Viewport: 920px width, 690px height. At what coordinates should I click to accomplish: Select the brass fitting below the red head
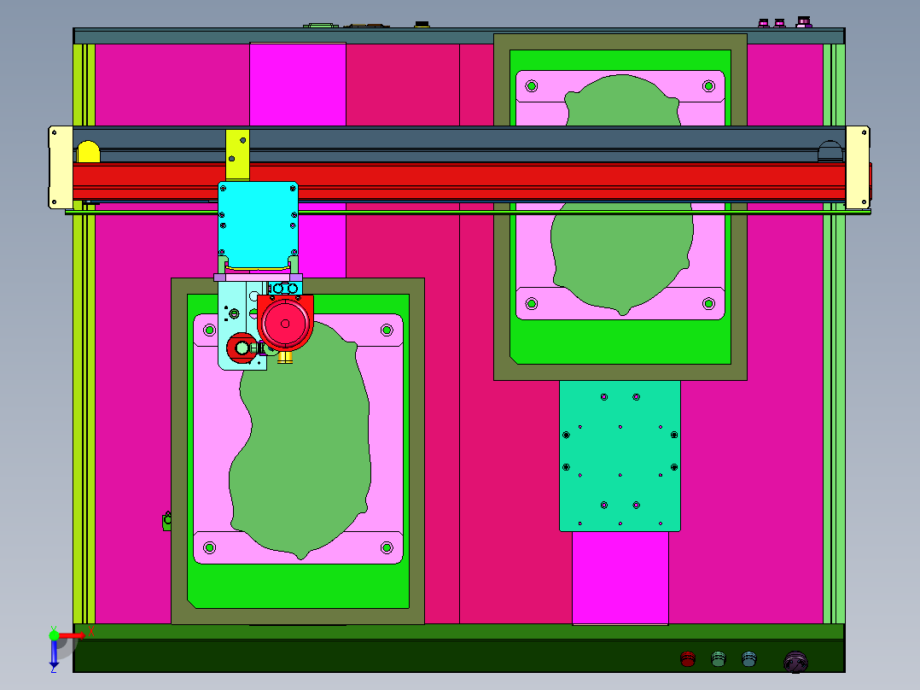285,357
